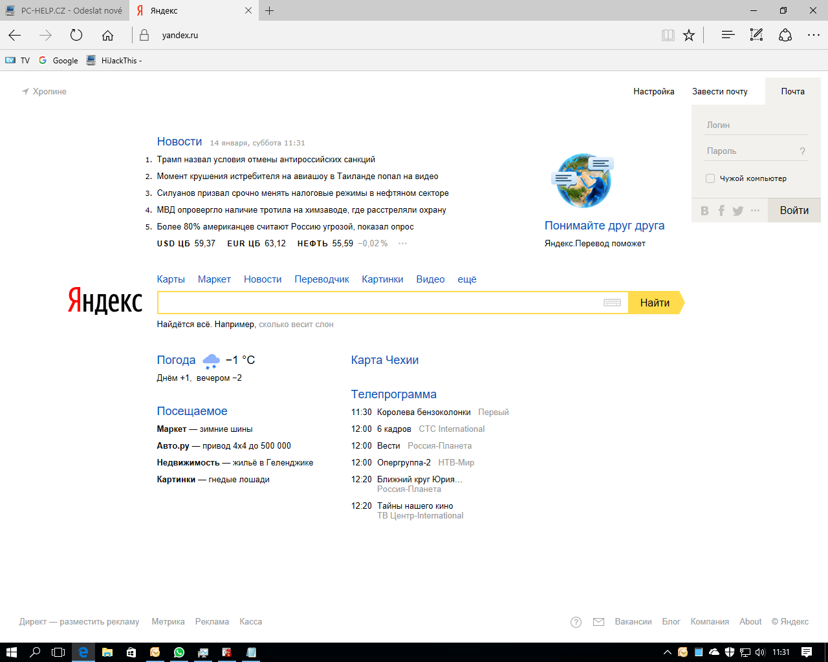828x662 pixels.
Task: Click the Войти login button
Action: (x=794, y=211)
